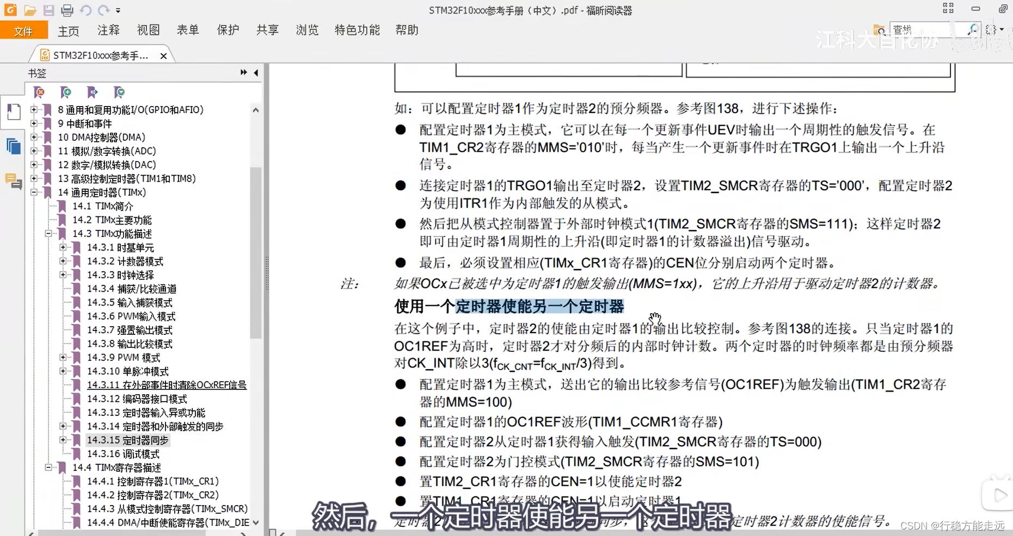Switch to the 视图 ribbon tab

click(x=148, y=30)
